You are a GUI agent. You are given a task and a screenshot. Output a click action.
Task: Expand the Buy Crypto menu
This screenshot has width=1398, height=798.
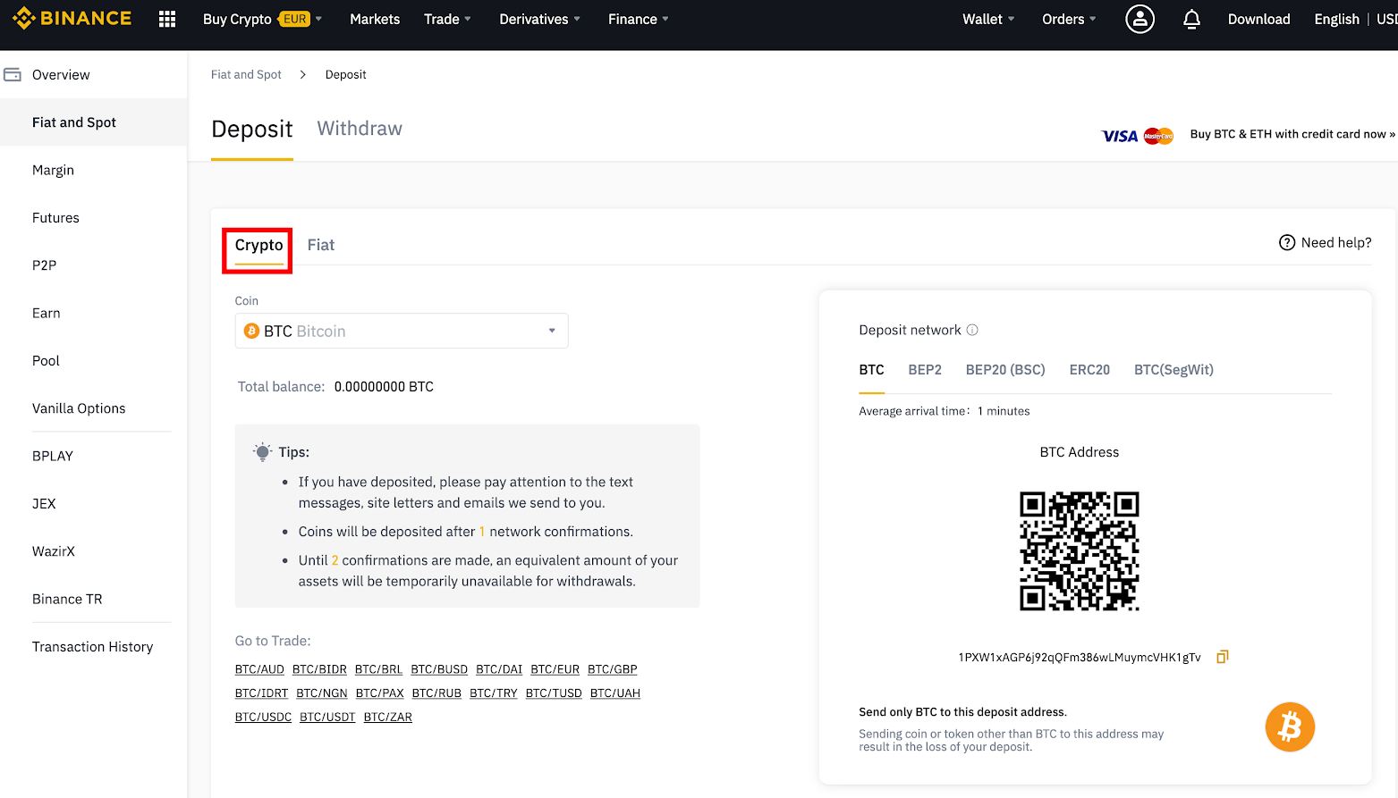pos(262,19)
